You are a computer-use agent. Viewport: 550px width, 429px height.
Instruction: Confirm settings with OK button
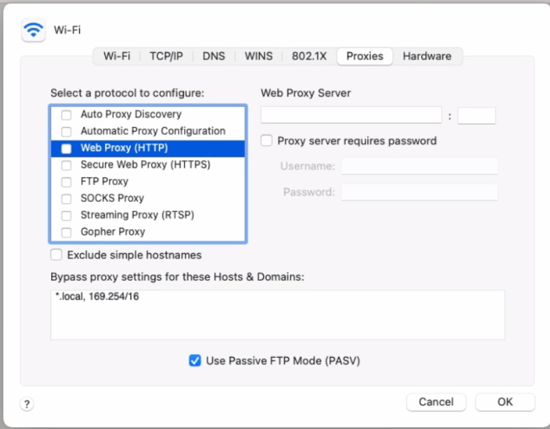click(505, 402)
